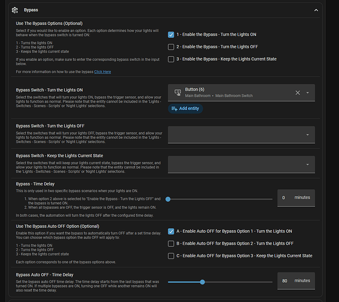Check option 3 - Keep Lights Current State
This screenshot has width=339, height=302.
pos(171,59)
